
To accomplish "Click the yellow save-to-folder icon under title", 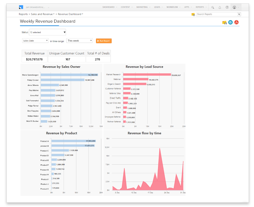I will 224,23.
